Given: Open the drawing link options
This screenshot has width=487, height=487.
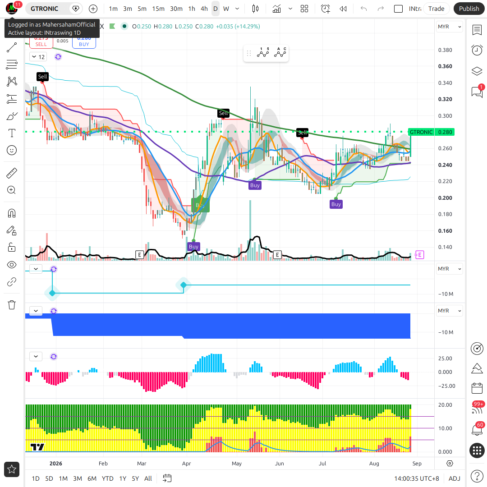Looking at the screenshot, I should [12, 282].
